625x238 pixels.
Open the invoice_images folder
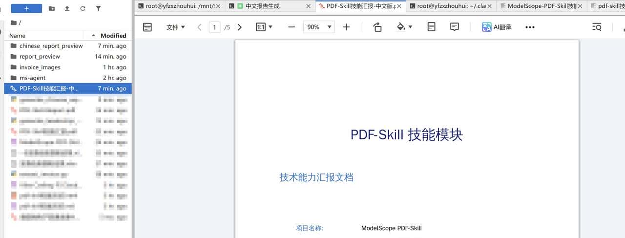(x=68, y=67)
